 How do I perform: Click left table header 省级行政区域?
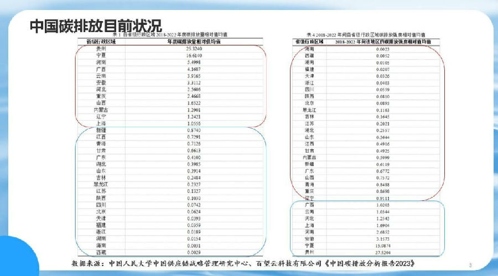[101, 41]
